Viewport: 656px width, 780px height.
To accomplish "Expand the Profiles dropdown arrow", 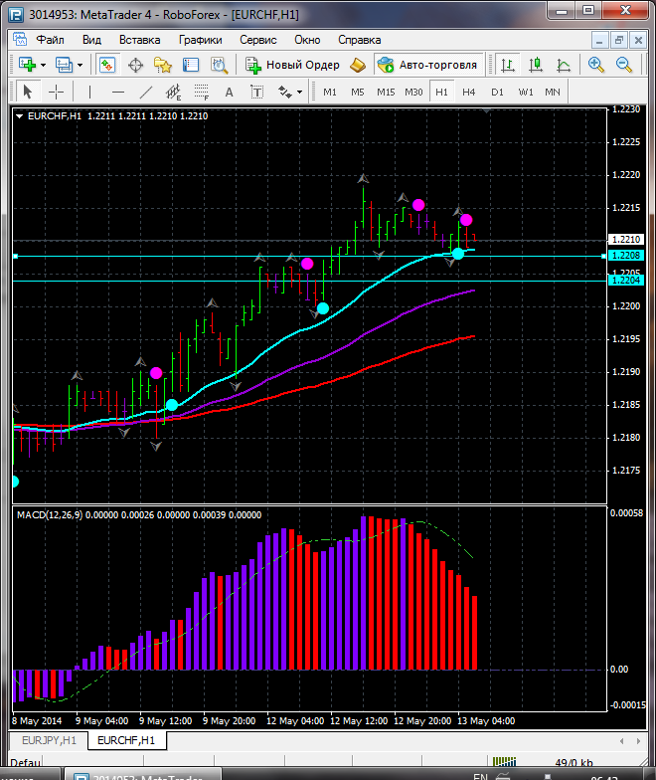I will [81, 65].
